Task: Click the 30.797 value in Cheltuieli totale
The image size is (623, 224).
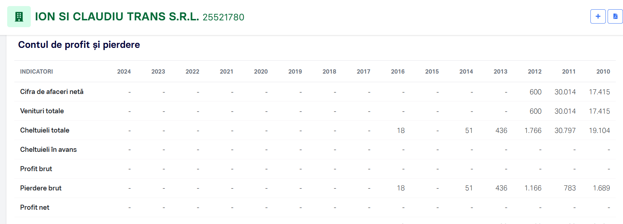Action: pyautogui.click(x=565, y=130)
